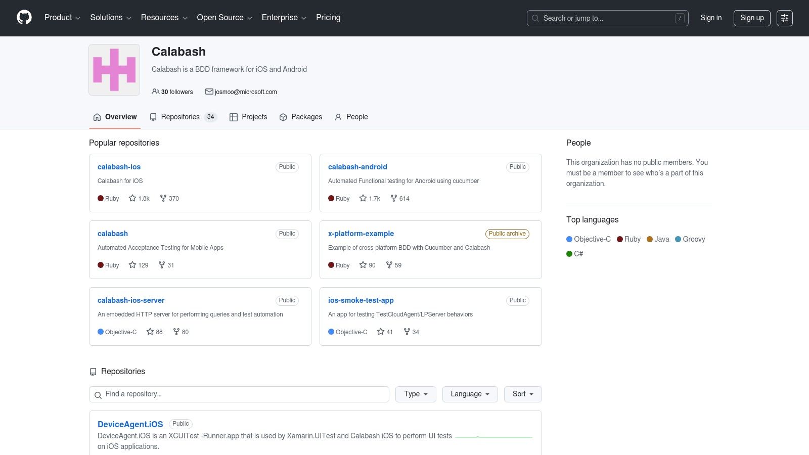Viewport: 809px width, 455px height.
Task: Open the Pricing page
Action: point(328,18)
